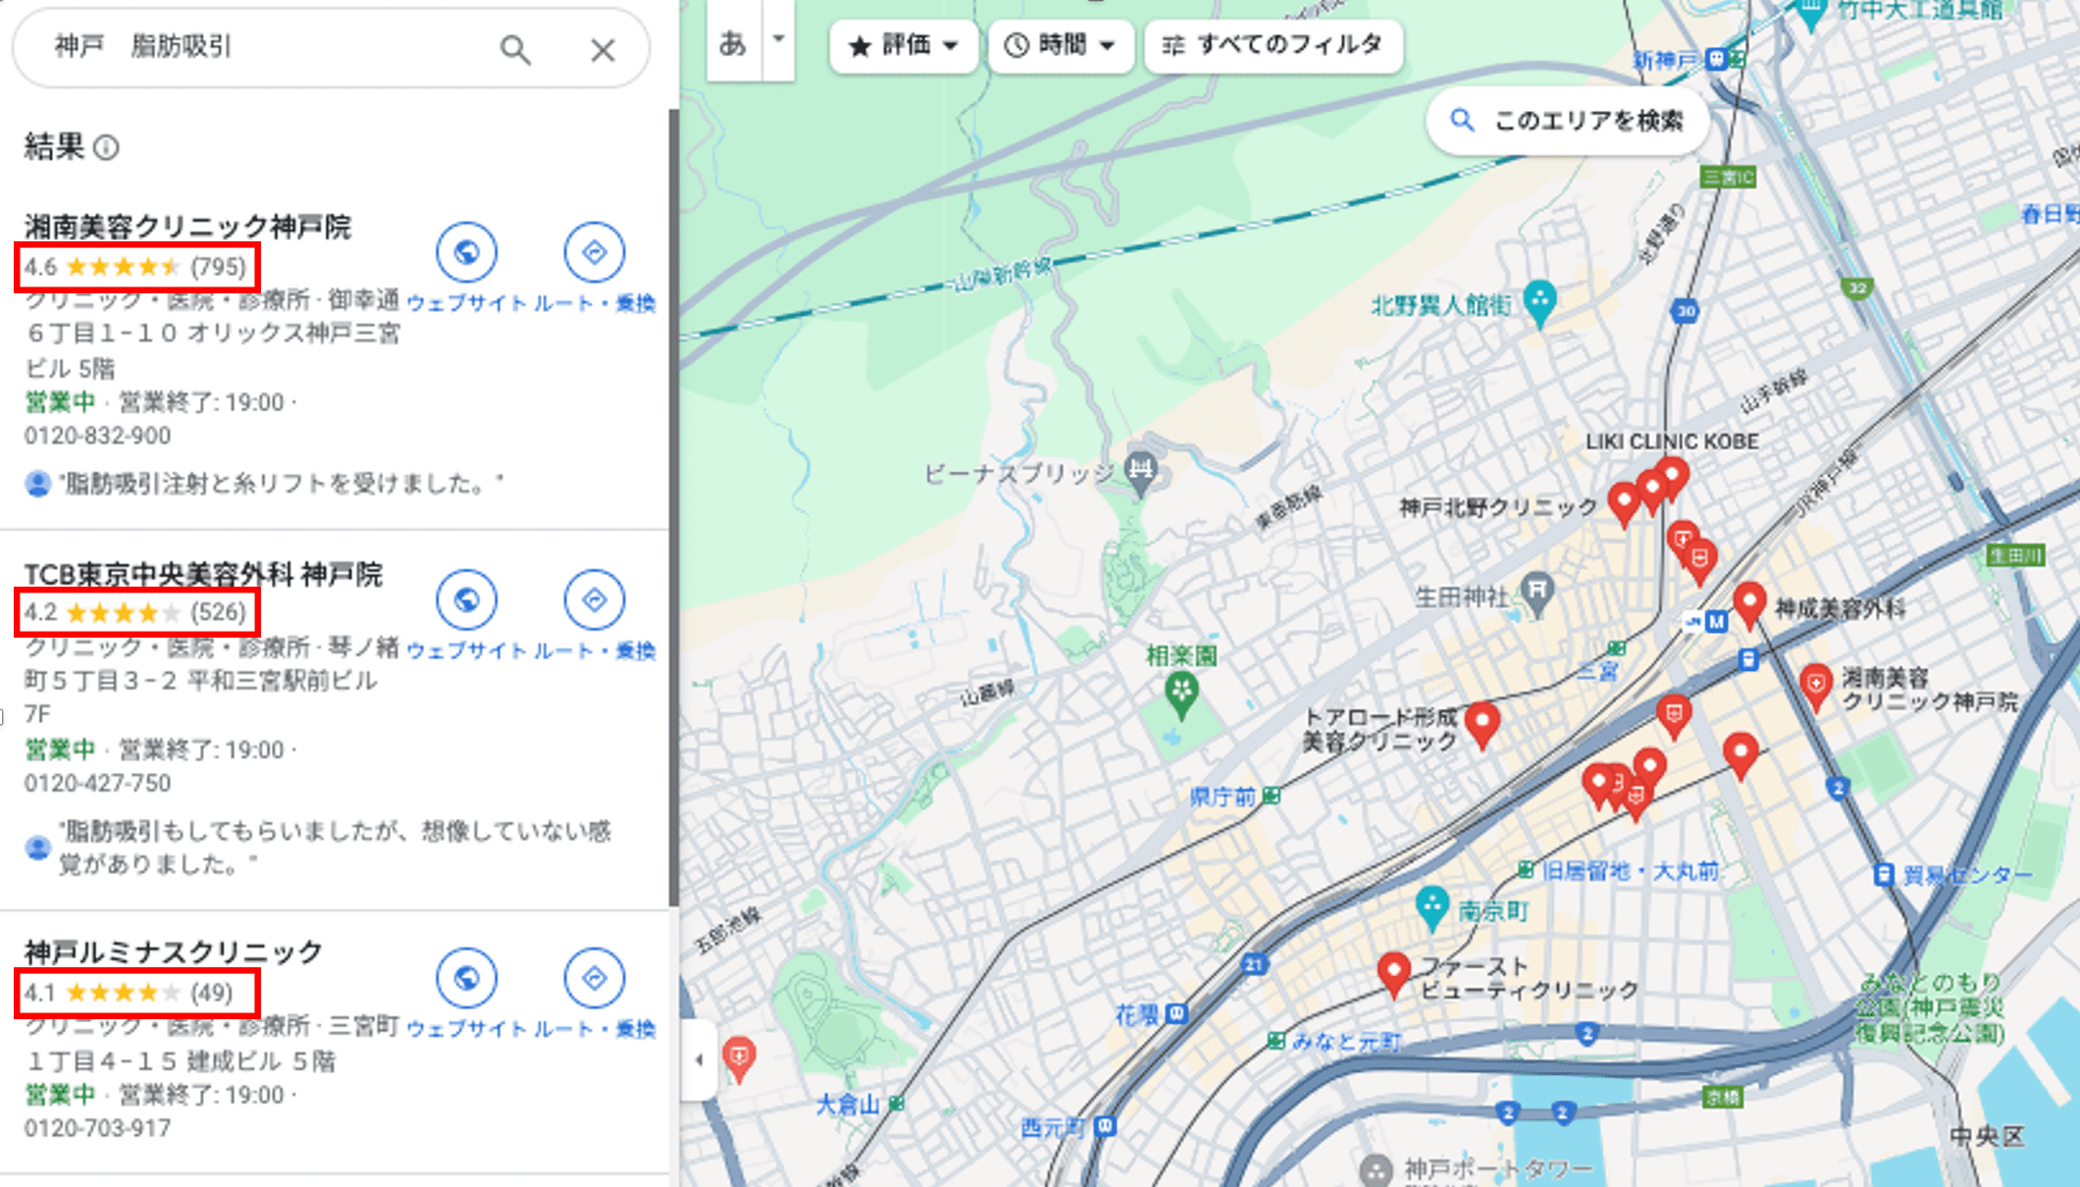Click the 県庁前 station label
This screenshot has width=2080, height=1187.
click(x=1222, y=797)
